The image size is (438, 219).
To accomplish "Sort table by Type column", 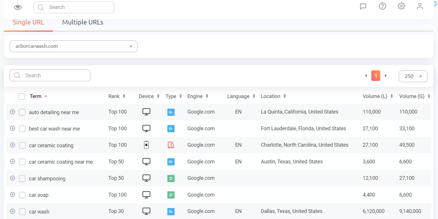I will pyautogui.click(x=174, y=96).
